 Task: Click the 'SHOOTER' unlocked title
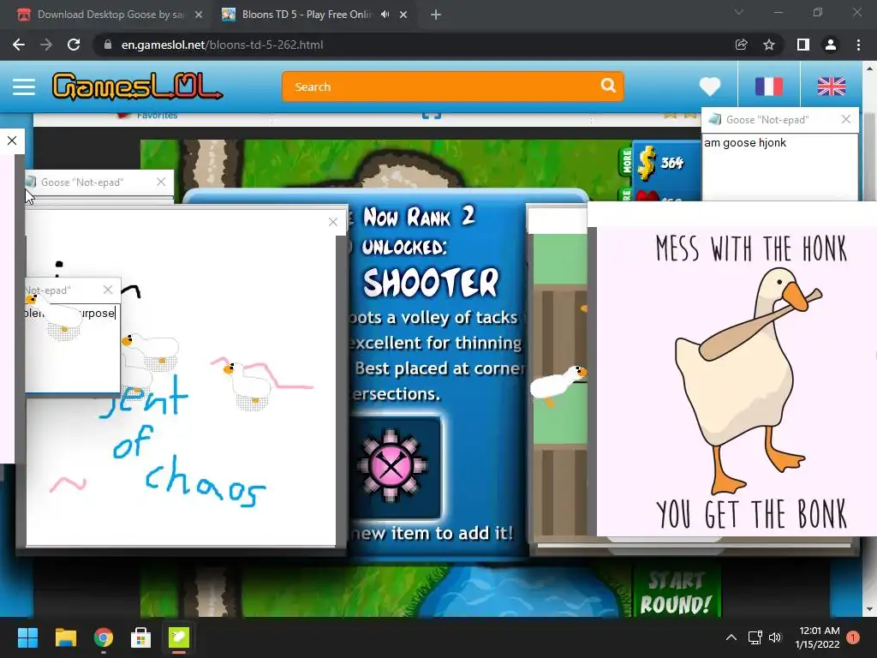431,282
